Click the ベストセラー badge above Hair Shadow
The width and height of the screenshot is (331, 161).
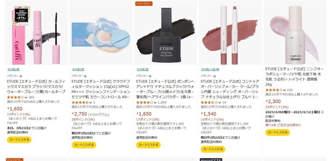click(x=144, y=3)
